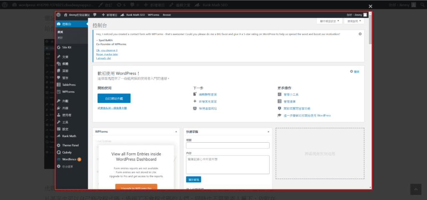The image size is (427, 200).
Task: Click the home icon beside Jimmy的架站筆記
Action: pyautogui.click(x=65, y=15)
